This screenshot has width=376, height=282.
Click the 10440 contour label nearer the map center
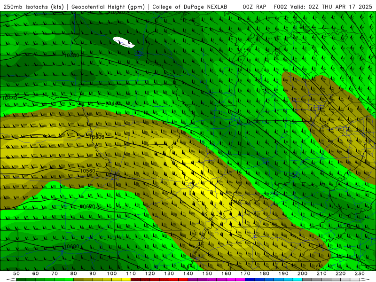pyautogui.click(x=113, y=103)
